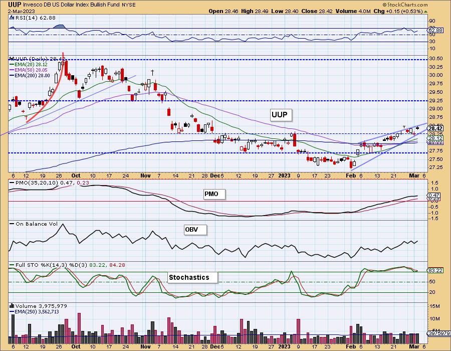The height and width of the screenshot is (351, 451).
Task: Click 'Oct' on the price panel date axis
Action: (76, 175)
